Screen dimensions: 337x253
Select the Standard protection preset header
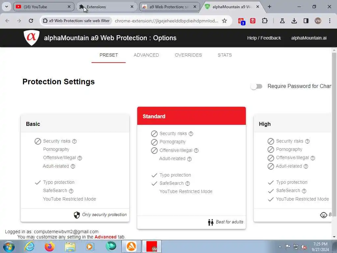[x=191, y=116]
